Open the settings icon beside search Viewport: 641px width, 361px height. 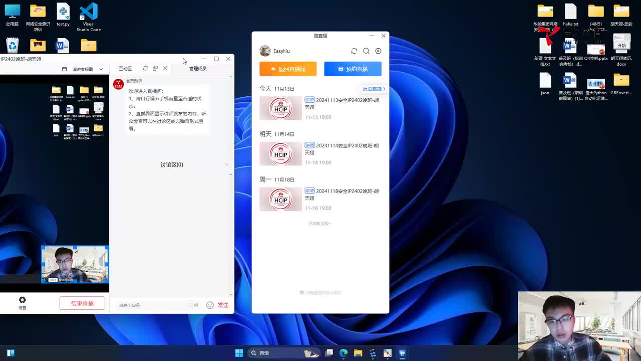(378, 51)
